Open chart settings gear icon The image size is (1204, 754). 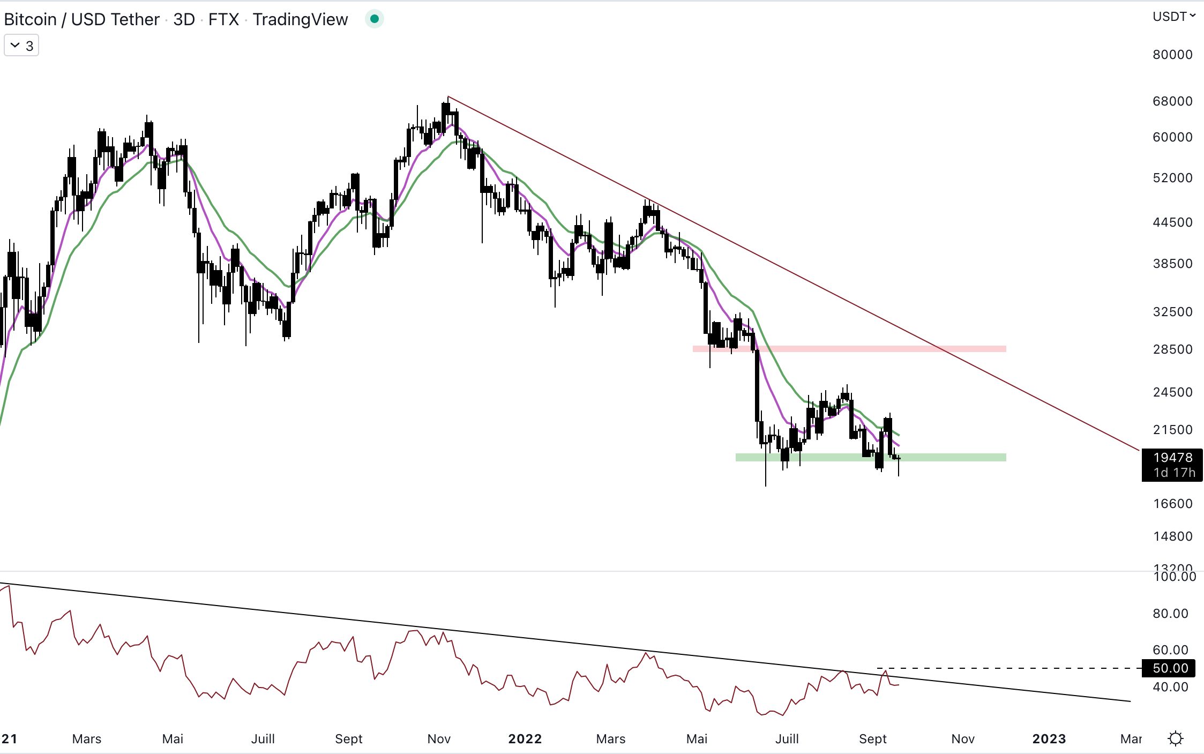(1176, 738)
